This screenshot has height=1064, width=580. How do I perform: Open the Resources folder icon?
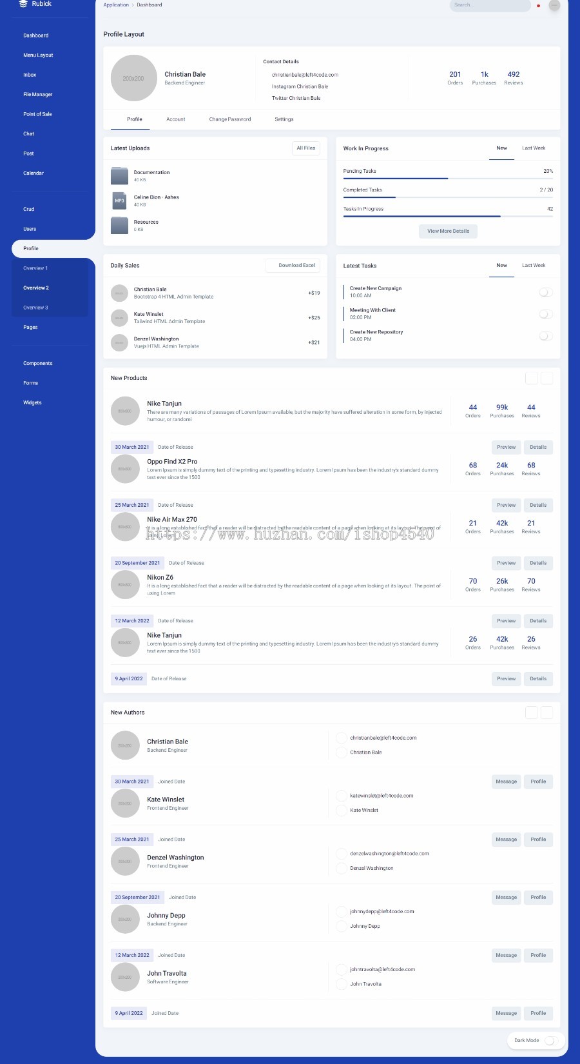119,225
